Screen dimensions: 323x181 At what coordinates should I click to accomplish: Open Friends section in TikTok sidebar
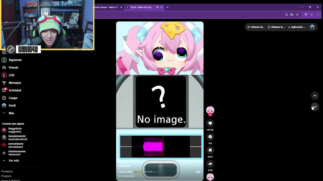coord(13,67)
